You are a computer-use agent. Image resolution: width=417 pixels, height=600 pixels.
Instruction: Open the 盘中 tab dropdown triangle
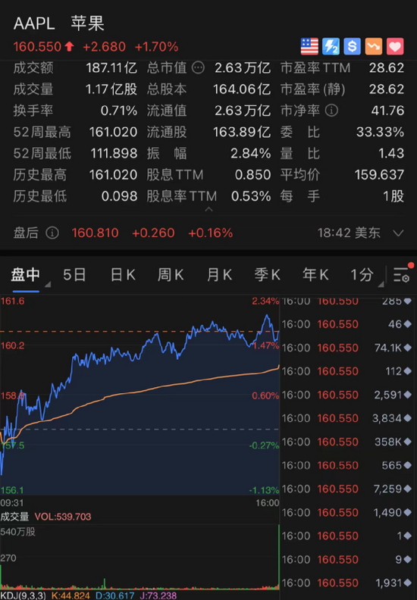(48, 284)
